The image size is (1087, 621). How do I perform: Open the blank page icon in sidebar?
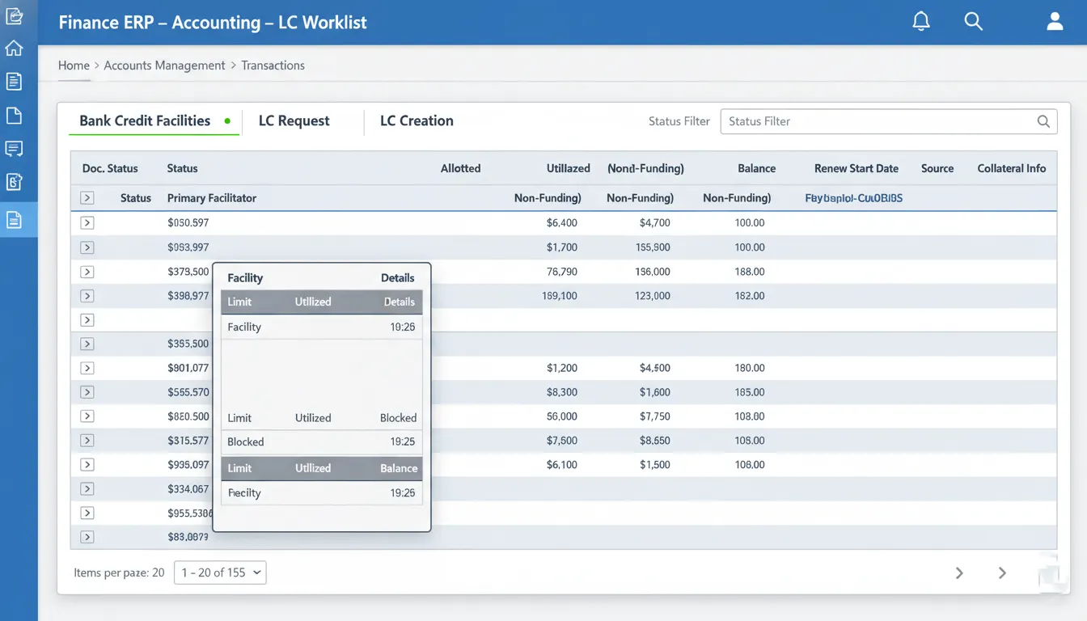click(14, 116)
